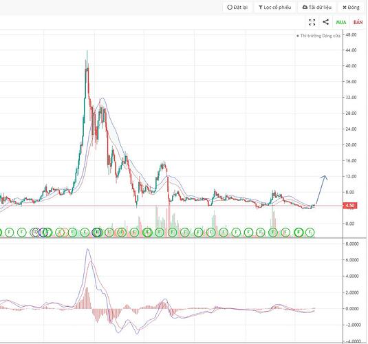Click the share chart icon
The image size is (368, 344).
[325, 22]
